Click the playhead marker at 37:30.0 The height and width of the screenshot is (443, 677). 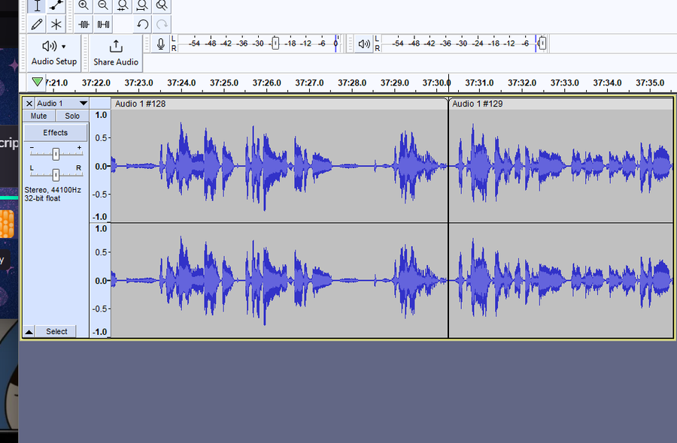449,83
